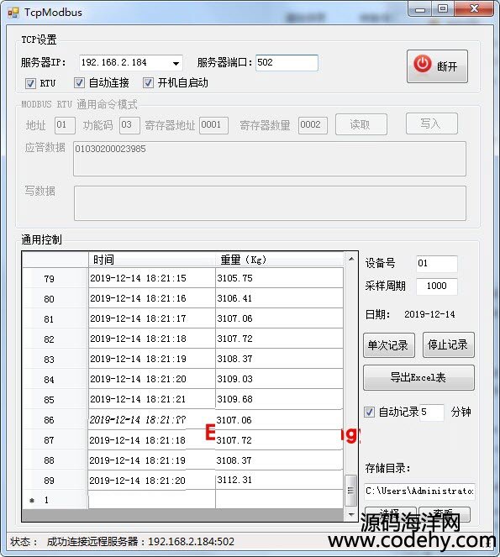Click the scrollbar thumb in data grid
The image size is (500, 557).
coord(350,491)
